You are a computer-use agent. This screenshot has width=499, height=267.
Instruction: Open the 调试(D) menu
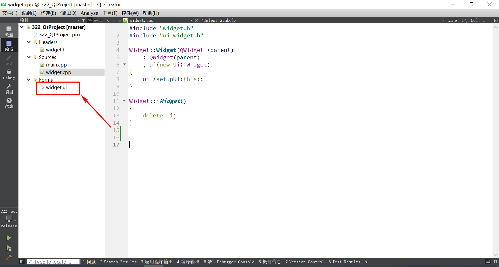(x=68, y=13)
